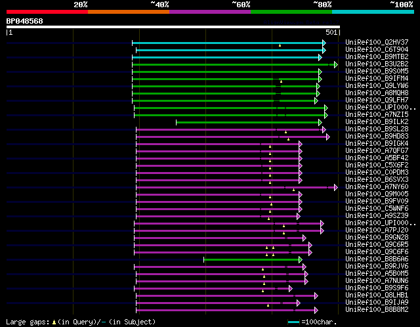The width and height of the screenshot is (420, 327).
Task: Click the cyan arrowhead on B9MTB2 row
Action: point(320,57)
